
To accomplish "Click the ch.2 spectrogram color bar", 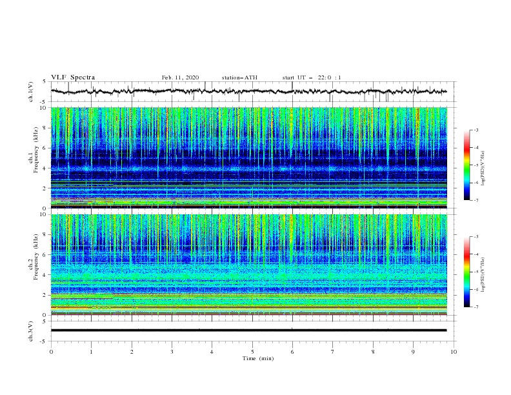I will [x=466, y=272].
